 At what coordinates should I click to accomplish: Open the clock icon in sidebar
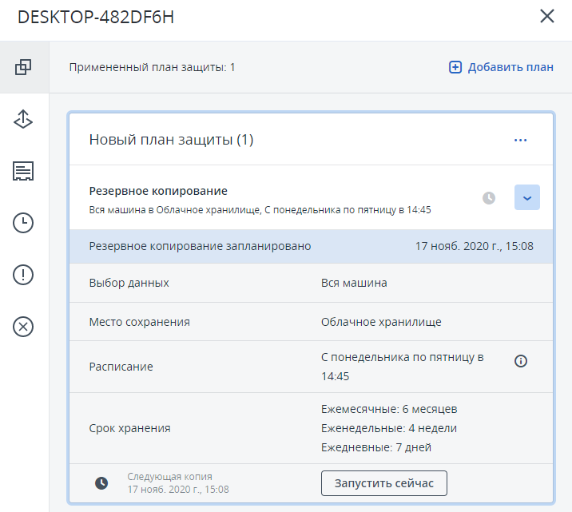(23, 224)
